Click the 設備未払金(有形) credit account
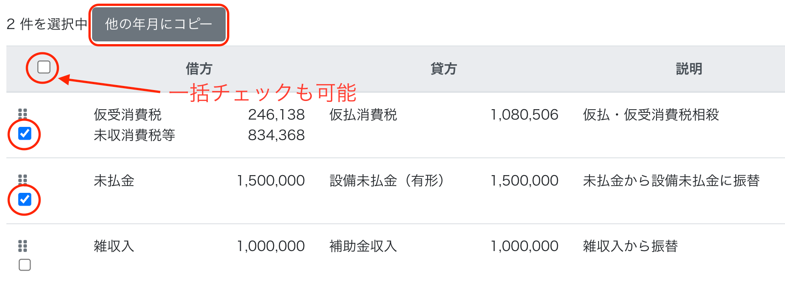Screen dimensions: 785x292 click(x=387, y=181)
